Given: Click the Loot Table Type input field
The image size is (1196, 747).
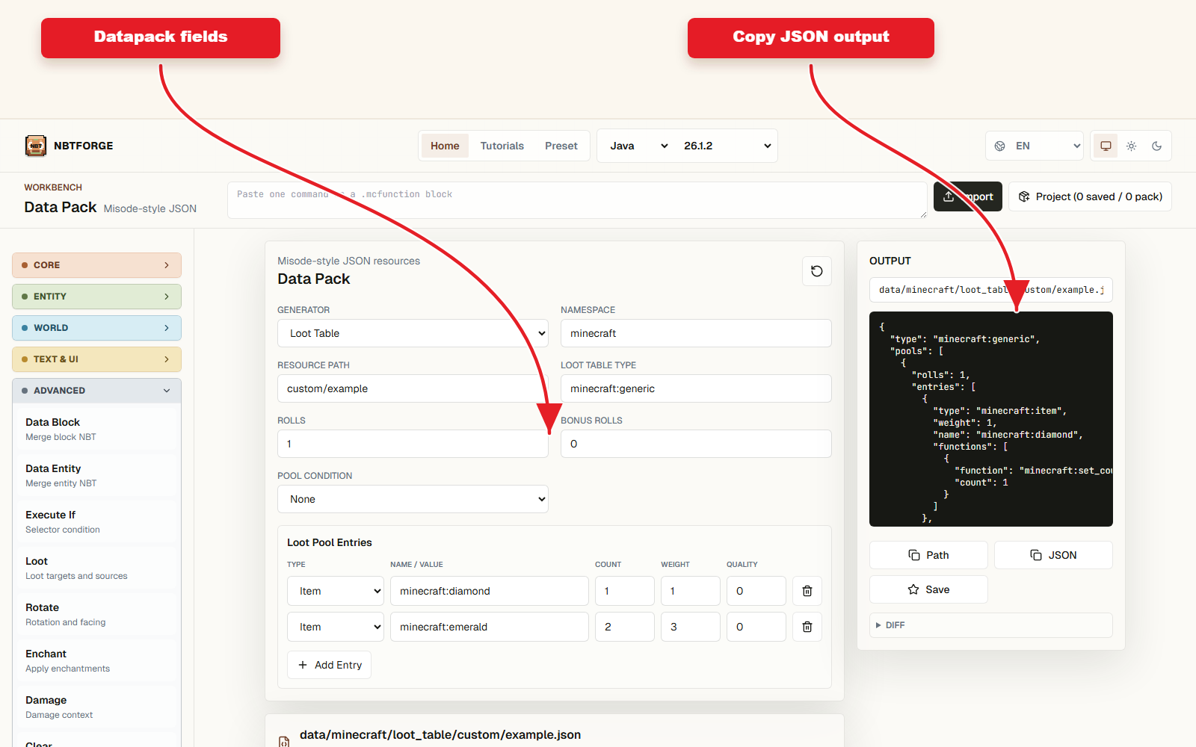Looking at the screenshot, I should [696, 388].
